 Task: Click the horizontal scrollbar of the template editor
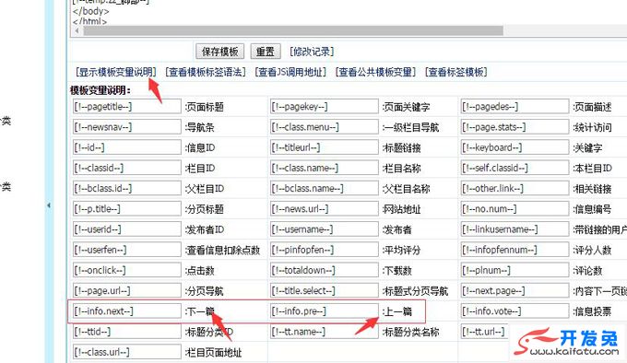coord(293,30)
